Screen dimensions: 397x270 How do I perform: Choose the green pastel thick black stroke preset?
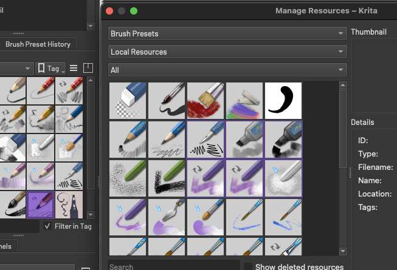(x=167, y=178)
